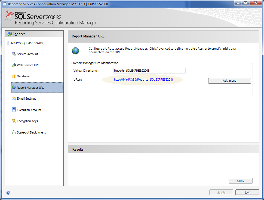Open the http://MY-PC:80/Reports_SQLEXPRESS2008 link
Image resolution: width=264 pixels, height=200 pixels.
coord(144,80)
